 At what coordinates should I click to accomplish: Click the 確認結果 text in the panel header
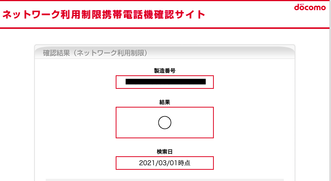pos(57,53)
